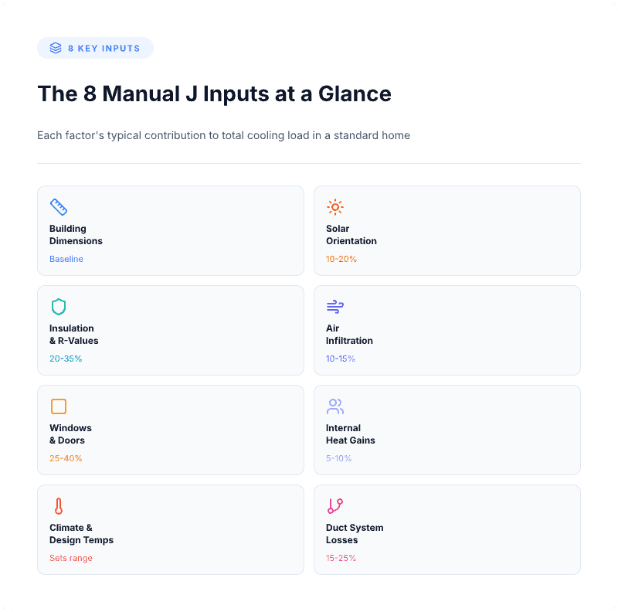Screen dimensions: 618x612
Task: Click the wind icon for Air Infiltration
Action: (x=335, y=307)
